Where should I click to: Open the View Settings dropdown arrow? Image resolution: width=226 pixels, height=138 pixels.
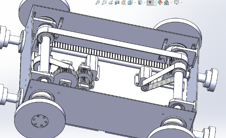[181, 3]
